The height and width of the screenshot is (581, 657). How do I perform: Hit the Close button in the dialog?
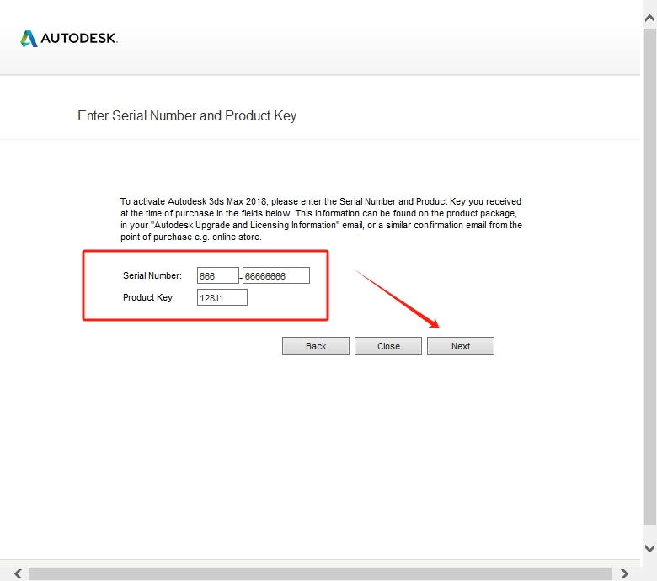388,346
